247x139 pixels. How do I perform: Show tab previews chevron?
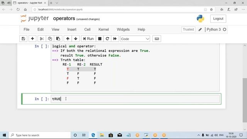[x=57, y=3]
